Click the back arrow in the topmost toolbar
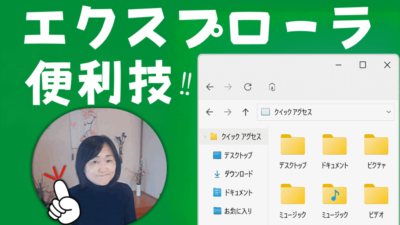400x225 pixels. pos(210,87)
